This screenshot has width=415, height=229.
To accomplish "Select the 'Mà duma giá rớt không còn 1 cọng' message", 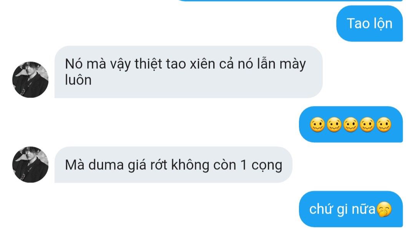I will tap(173, 164).
